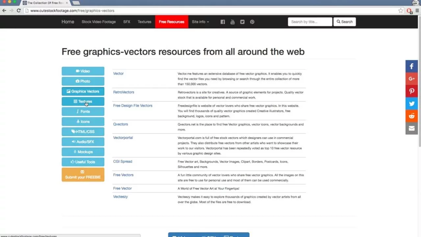The image size is (421, 237).
Task: Open the Vector link
Action: click(x=118, y=73)
